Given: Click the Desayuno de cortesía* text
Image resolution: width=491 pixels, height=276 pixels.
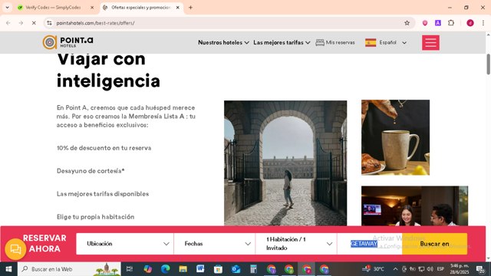Looking at the screenshot, I should 91,171.
